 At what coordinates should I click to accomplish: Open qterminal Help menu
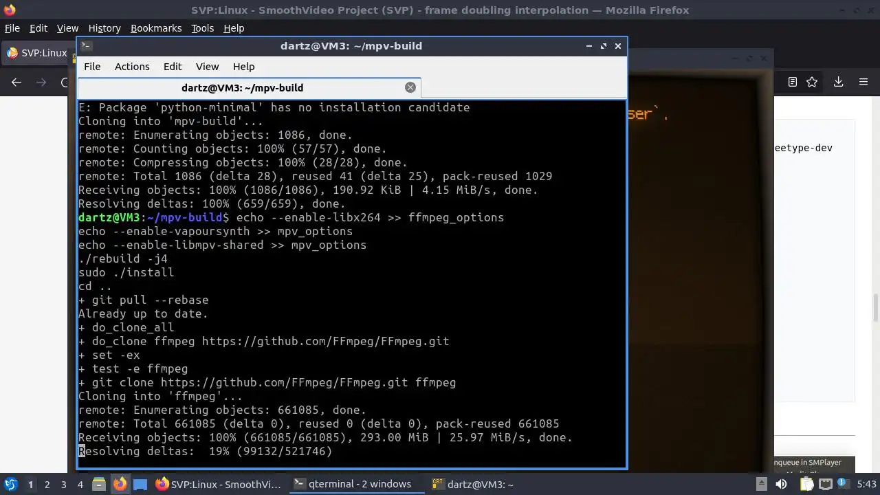[243, 67]
